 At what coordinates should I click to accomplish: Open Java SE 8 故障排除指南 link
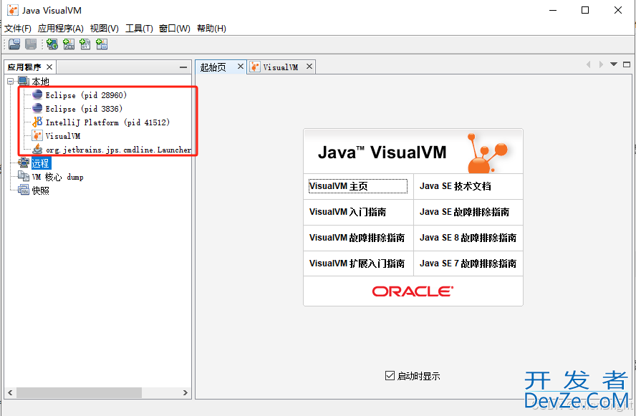[468, 238]
